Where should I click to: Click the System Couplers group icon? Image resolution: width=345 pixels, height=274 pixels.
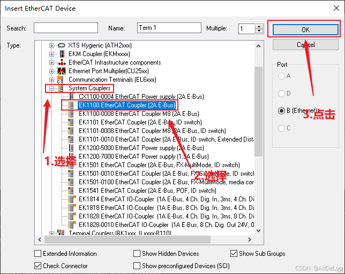pyautogui.click(x=62, y=88)
